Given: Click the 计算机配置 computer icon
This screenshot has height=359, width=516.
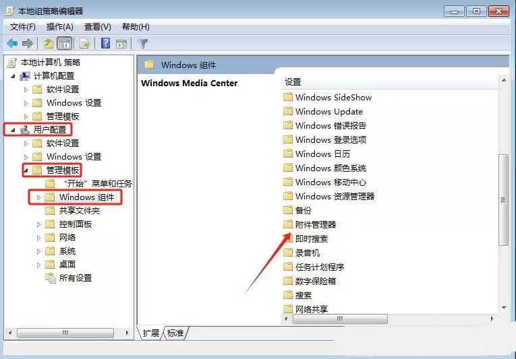Looking at the screenshot, I should (25, 76).
